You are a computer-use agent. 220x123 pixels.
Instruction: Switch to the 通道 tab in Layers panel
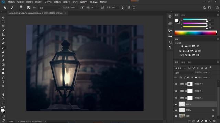183,62
